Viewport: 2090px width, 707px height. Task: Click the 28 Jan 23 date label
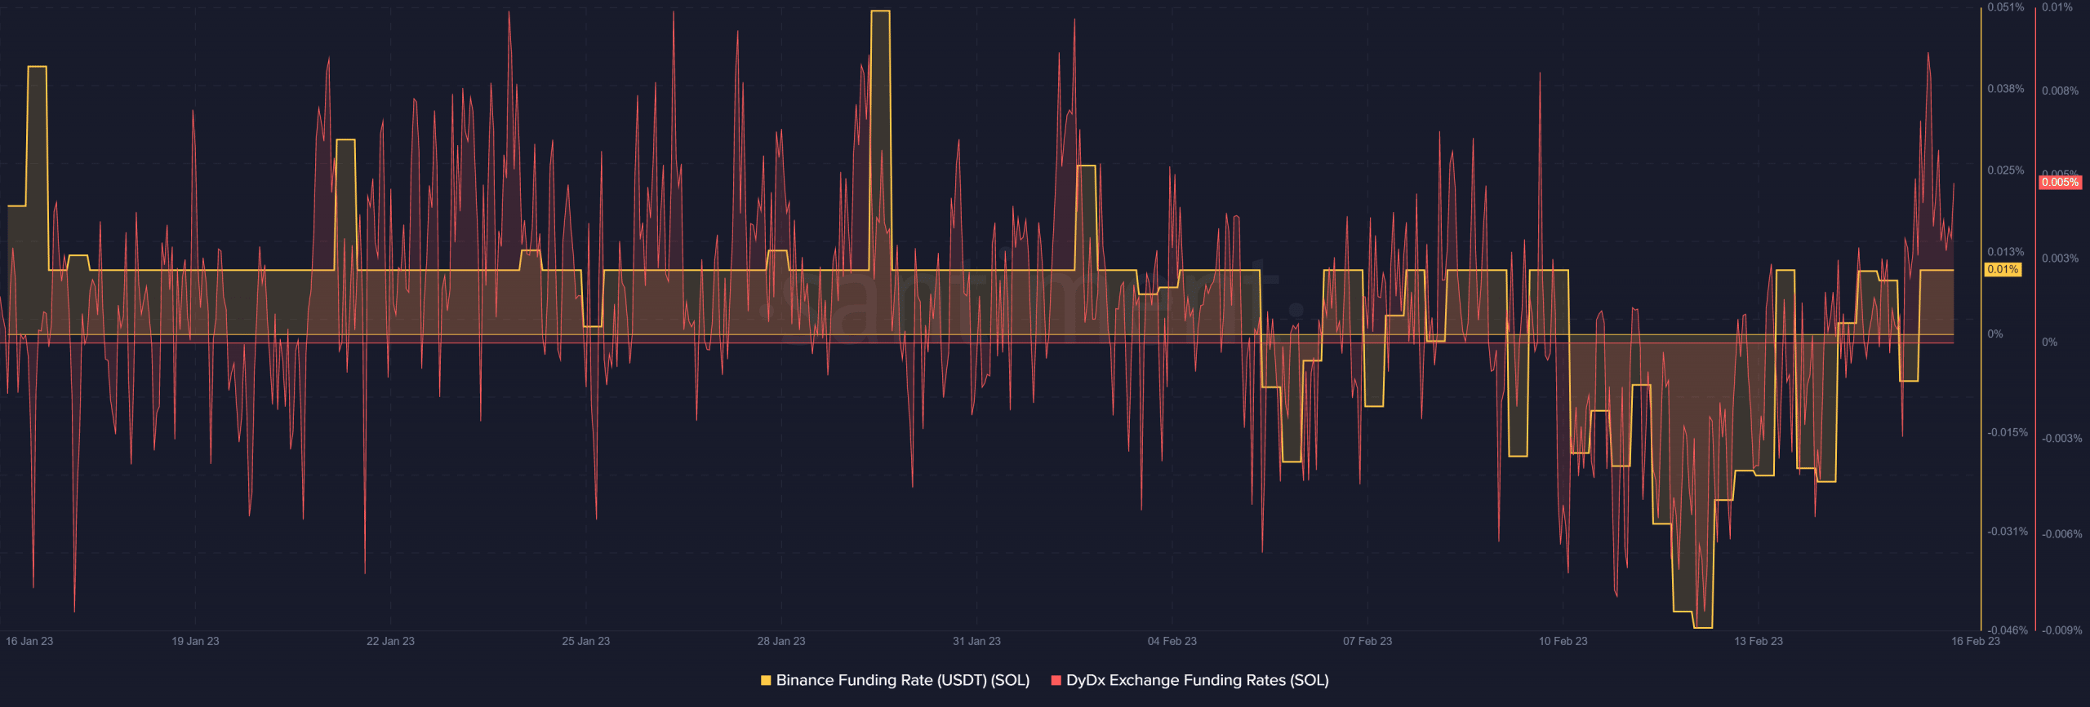(x=781, y=641)
